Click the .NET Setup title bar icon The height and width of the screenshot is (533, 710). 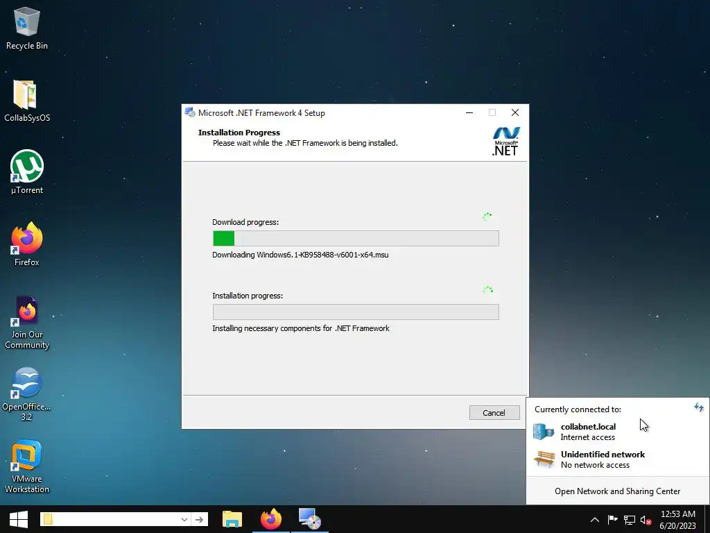(190, 113)
